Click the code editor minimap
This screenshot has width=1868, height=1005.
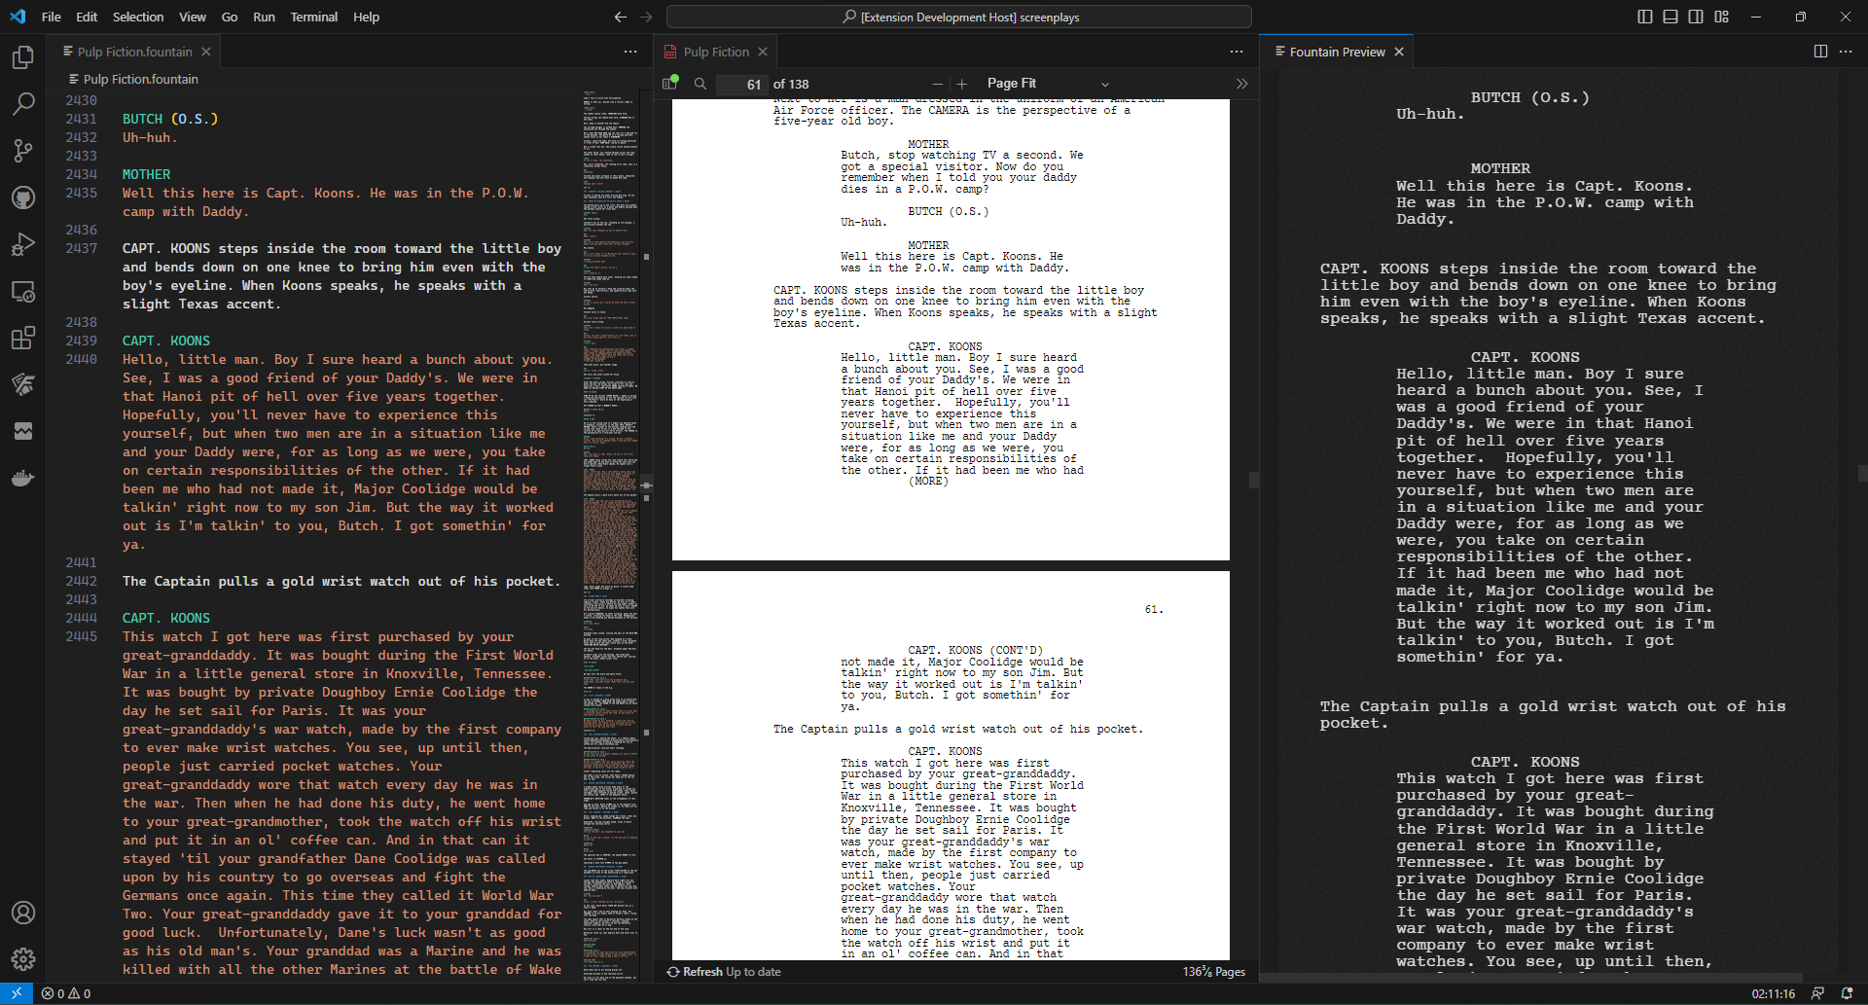click(x=610, y=535)
